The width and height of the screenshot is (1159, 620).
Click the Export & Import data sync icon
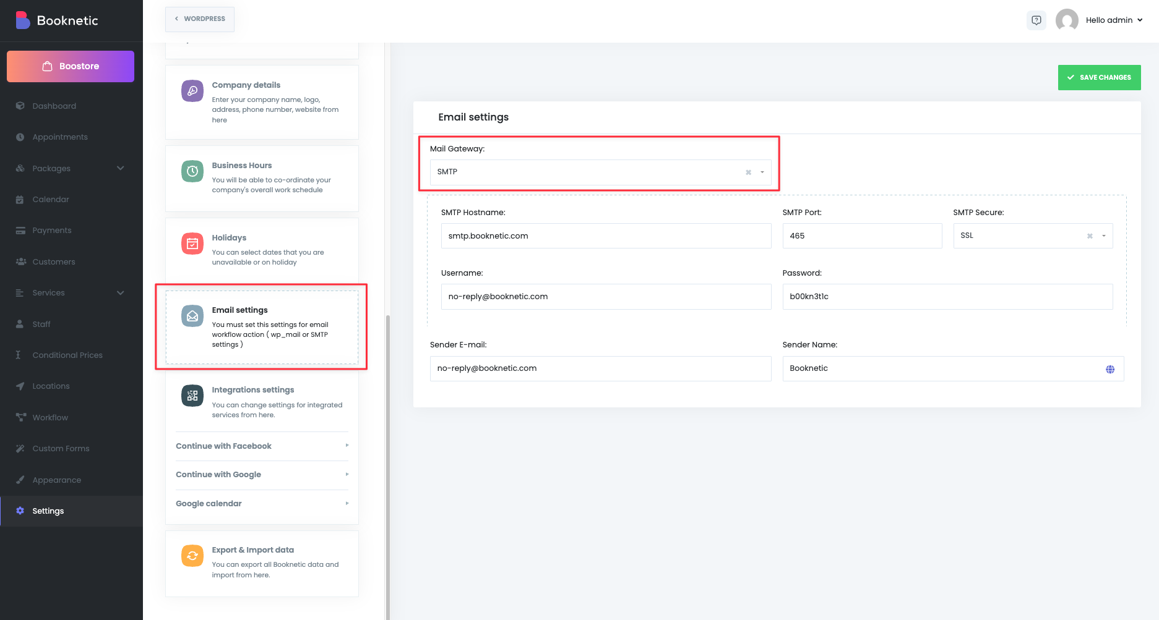coord(192,556)
